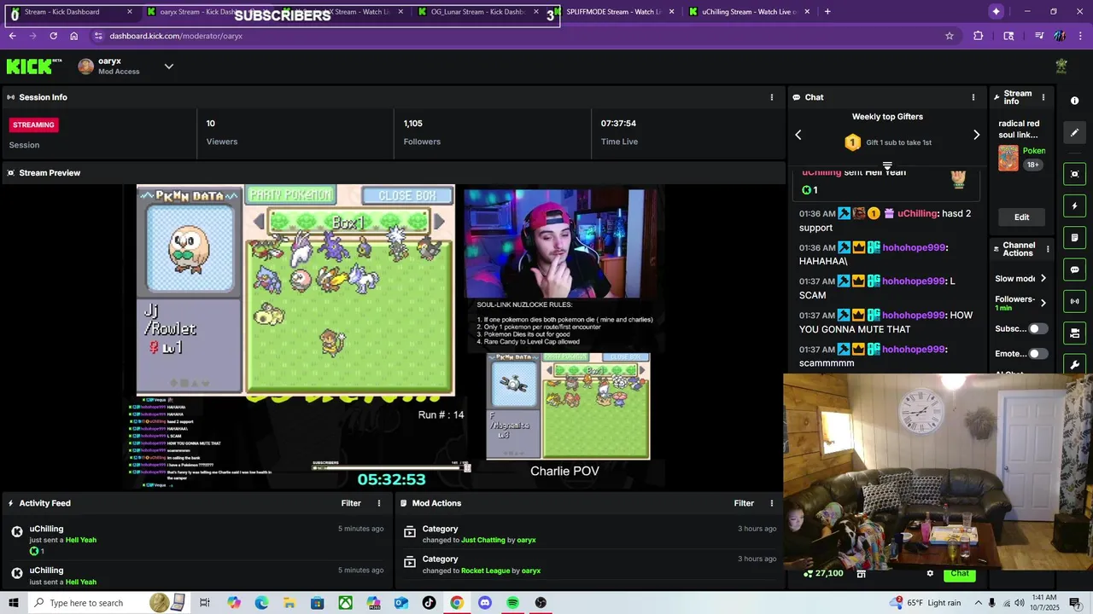Viewport: 1093px width, 614px height.
Task: Select the pencil edit sidebar icon
Action: point(1074,132)
